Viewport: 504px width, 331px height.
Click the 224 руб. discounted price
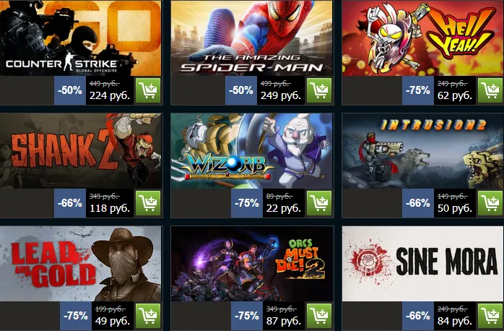click(x=110, y=95)
